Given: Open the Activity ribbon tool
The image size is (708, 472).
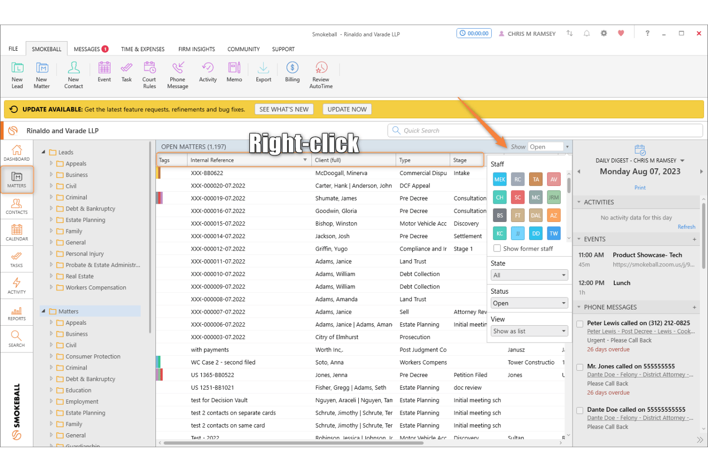Looking at the screenshot, I should [208, 72].
